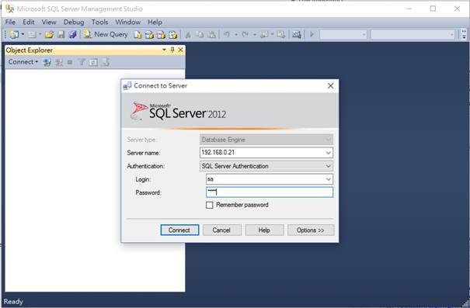Click the Analysis Services MDX Query icon
Viewport: 470px width, 308px height.
(x=149, y=35)
